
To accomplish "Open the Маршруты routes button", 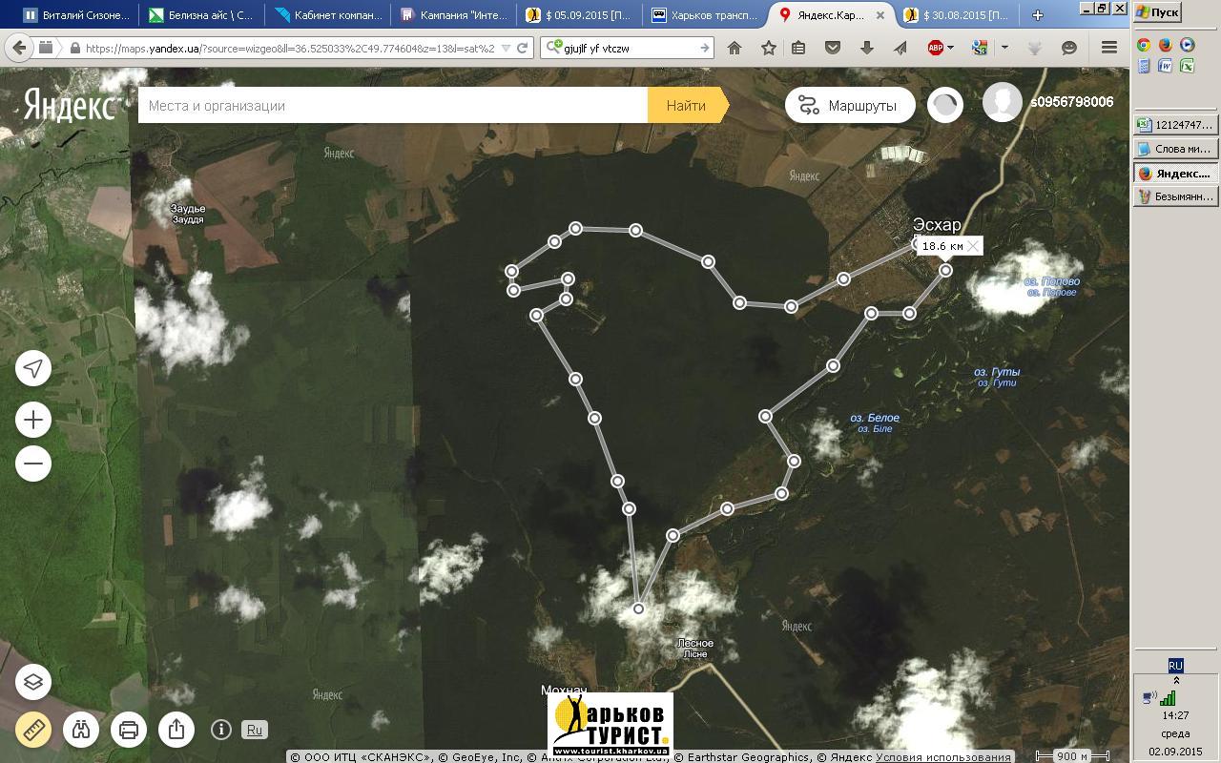I will tap(850, 106).
